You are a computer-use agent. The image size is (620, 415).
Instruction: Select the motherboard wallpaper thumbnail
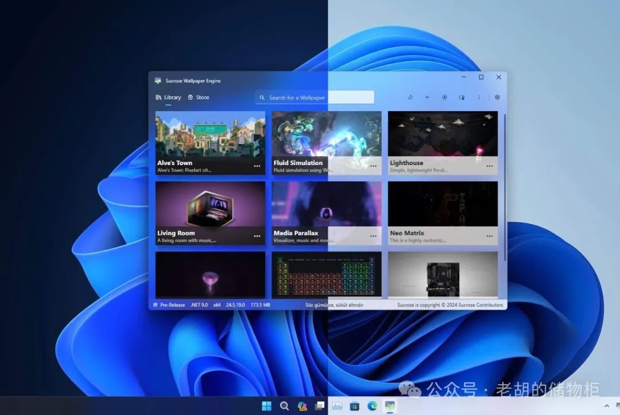click(x=443, y=275)
